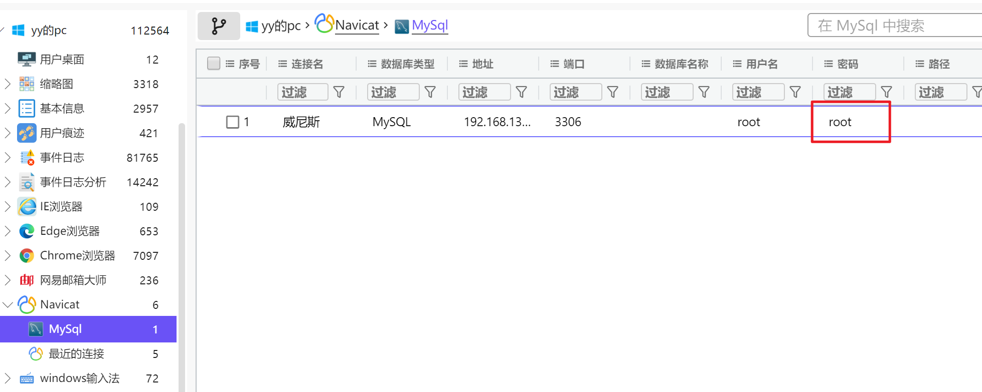Click the Chrome浏览器 icon in sidebar
The width and height of the screenshot is (982, 392).
tap(27, 255)
